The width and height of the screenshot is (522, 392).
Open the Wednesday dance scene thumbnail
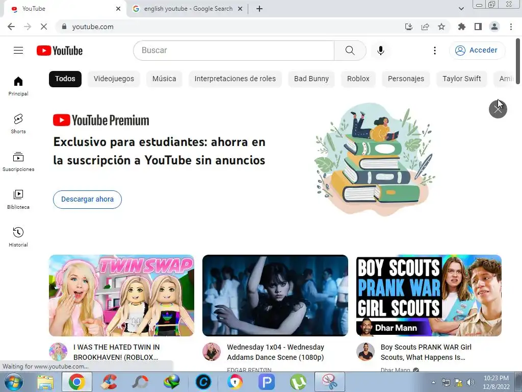click(275, 296)
